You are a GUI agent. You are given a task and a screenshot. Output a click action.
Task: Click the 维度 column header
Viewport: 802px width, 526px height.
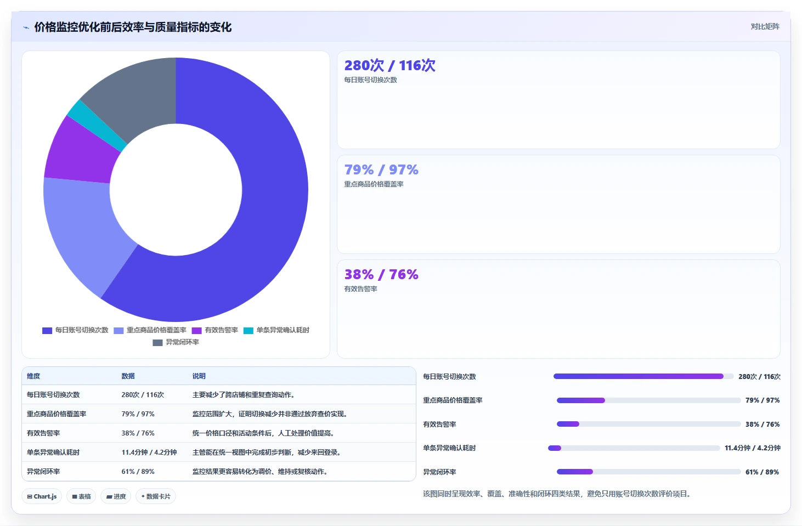[x=33, y=376]
